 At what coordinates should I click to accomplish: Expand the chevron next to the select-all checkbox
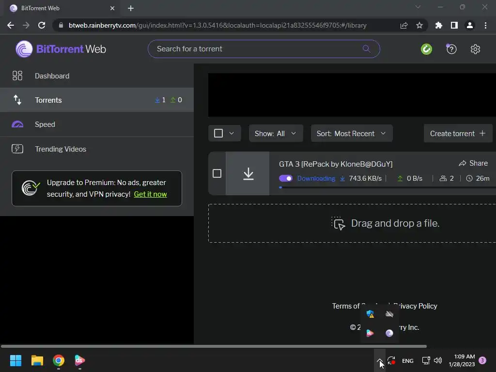232,133
